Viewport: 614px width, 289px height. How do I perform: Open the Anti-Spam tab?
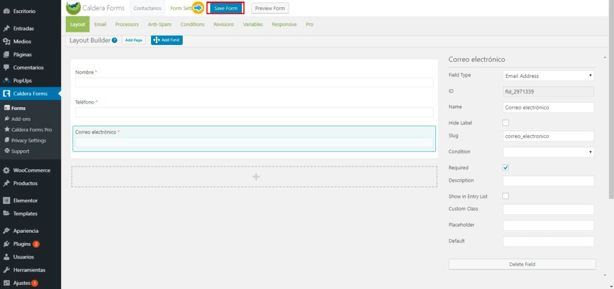point(159,25)
